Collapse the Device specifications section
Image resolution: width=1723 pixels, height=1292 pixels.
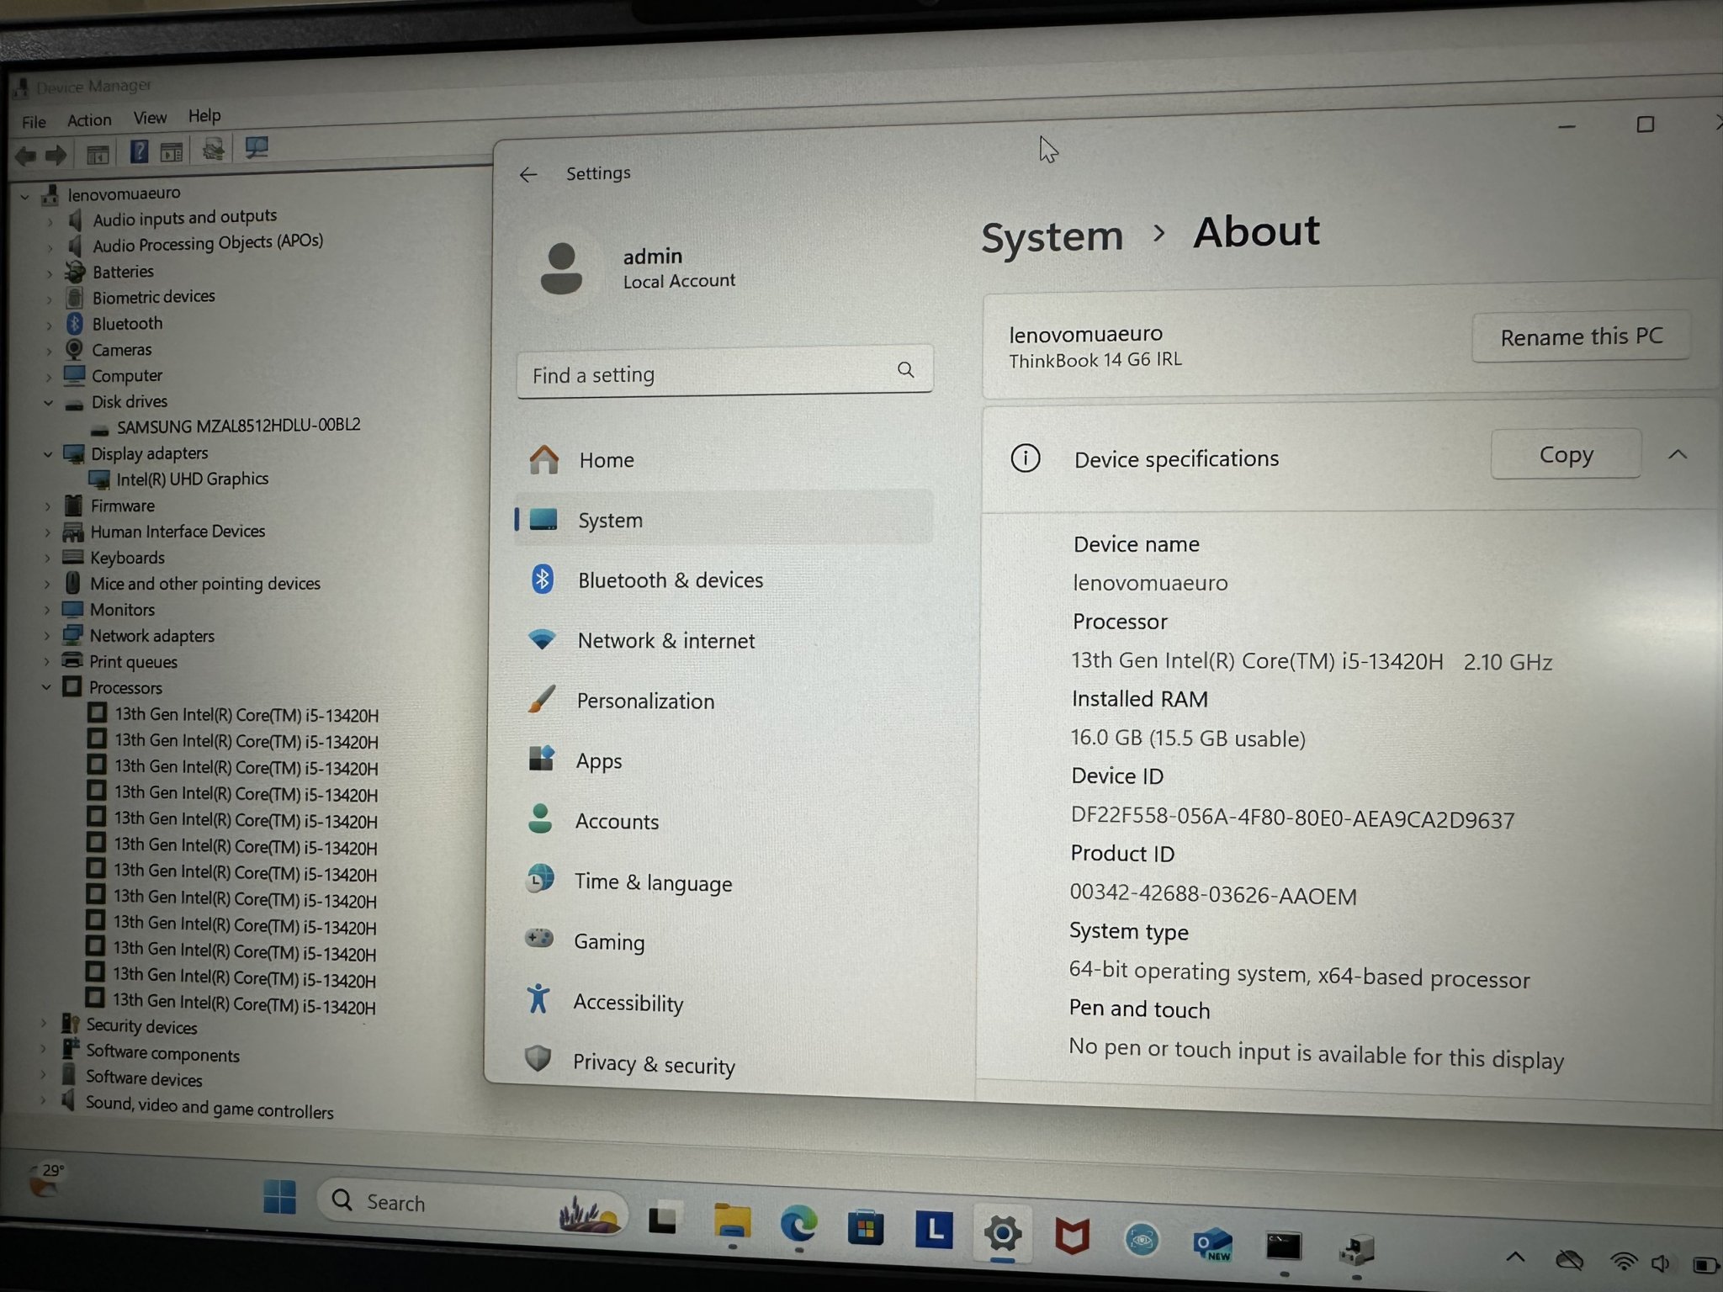pos(1677,455)
